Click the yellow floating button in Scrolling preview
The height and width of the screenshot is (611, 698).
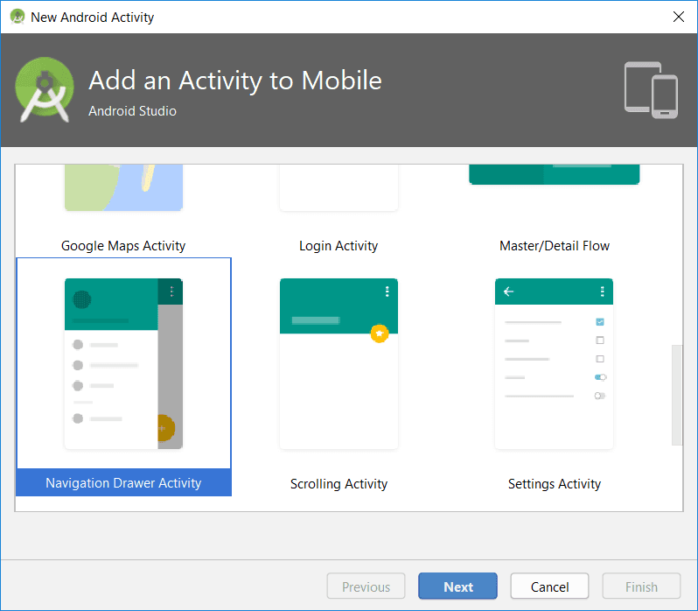[x=379, y=334]
